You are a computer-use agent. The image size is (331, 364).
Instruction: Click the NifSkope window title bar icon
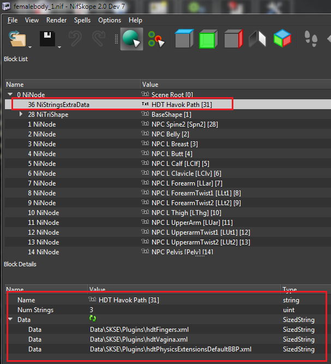(6, 6)
